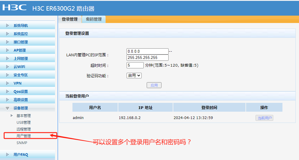Select 基本管理 submenu item
The image size is (299, 160).
pyautogui.click(x=24, y=116)
